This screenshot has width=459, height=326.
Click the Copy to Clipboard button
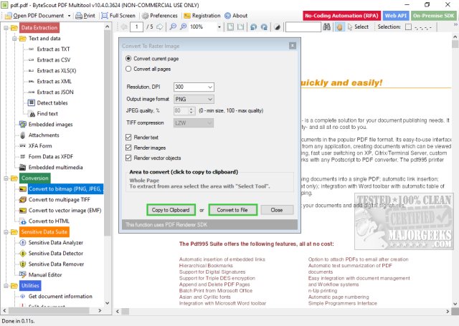[171, 210]
